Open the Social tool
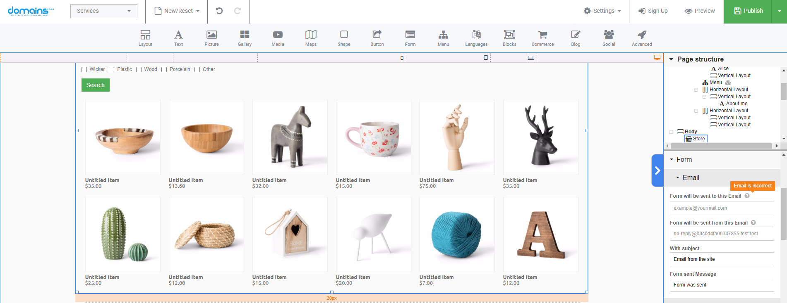 point(609,38)
